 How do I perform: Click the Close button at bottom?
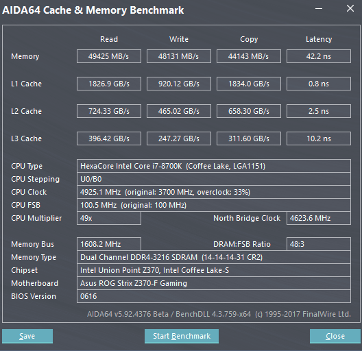coord(335,336)
